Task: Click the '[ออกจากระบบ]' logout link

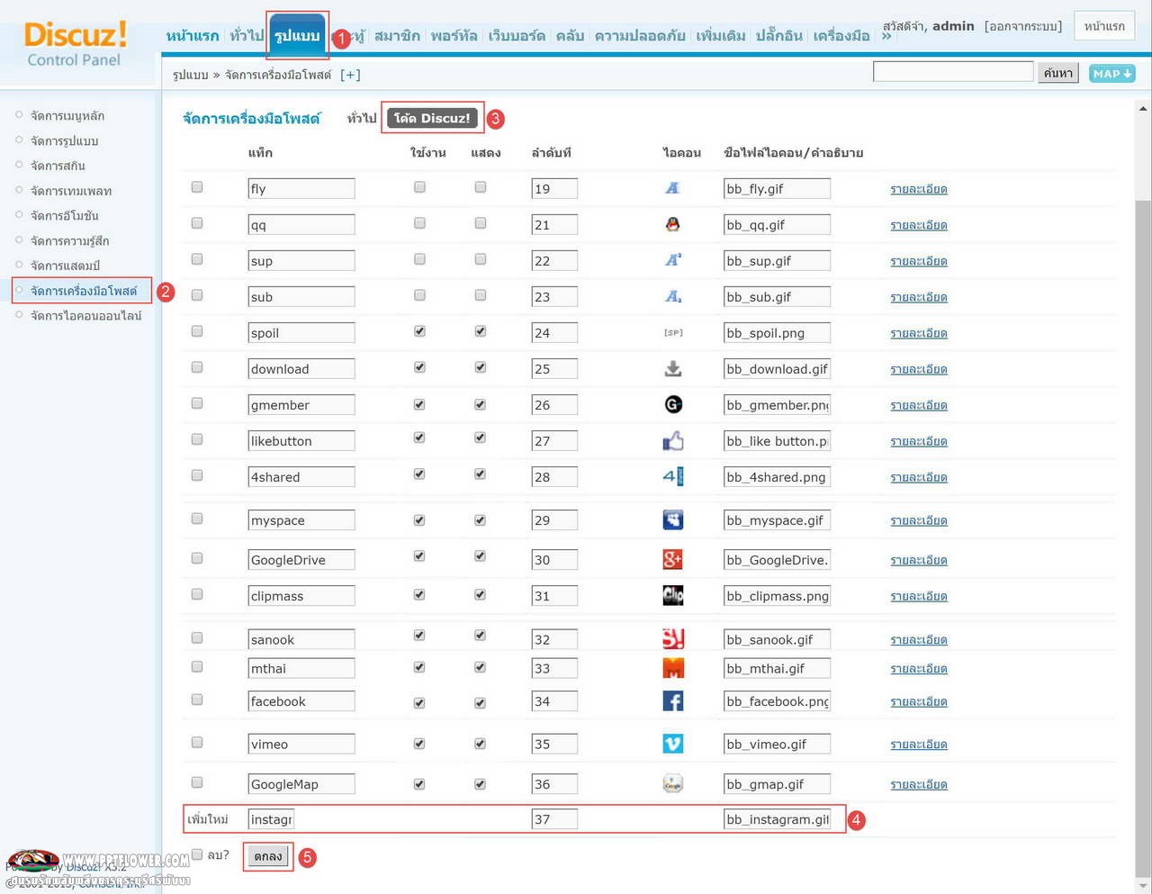Action: (1023, 26)
